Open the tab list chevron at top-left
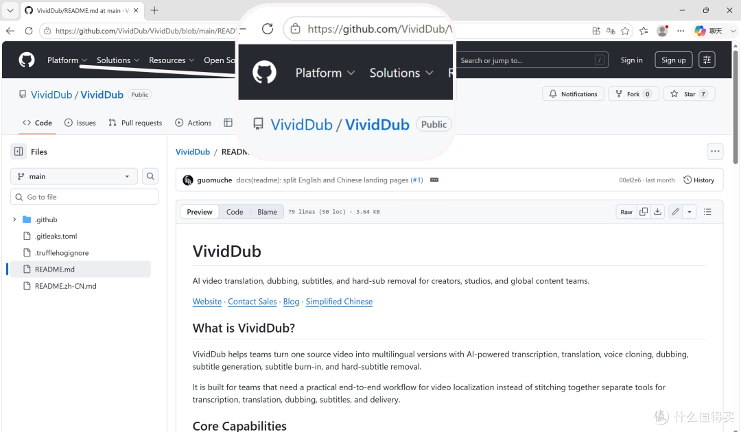This screenshot has width=741, height=432. [x=10, y=10]
